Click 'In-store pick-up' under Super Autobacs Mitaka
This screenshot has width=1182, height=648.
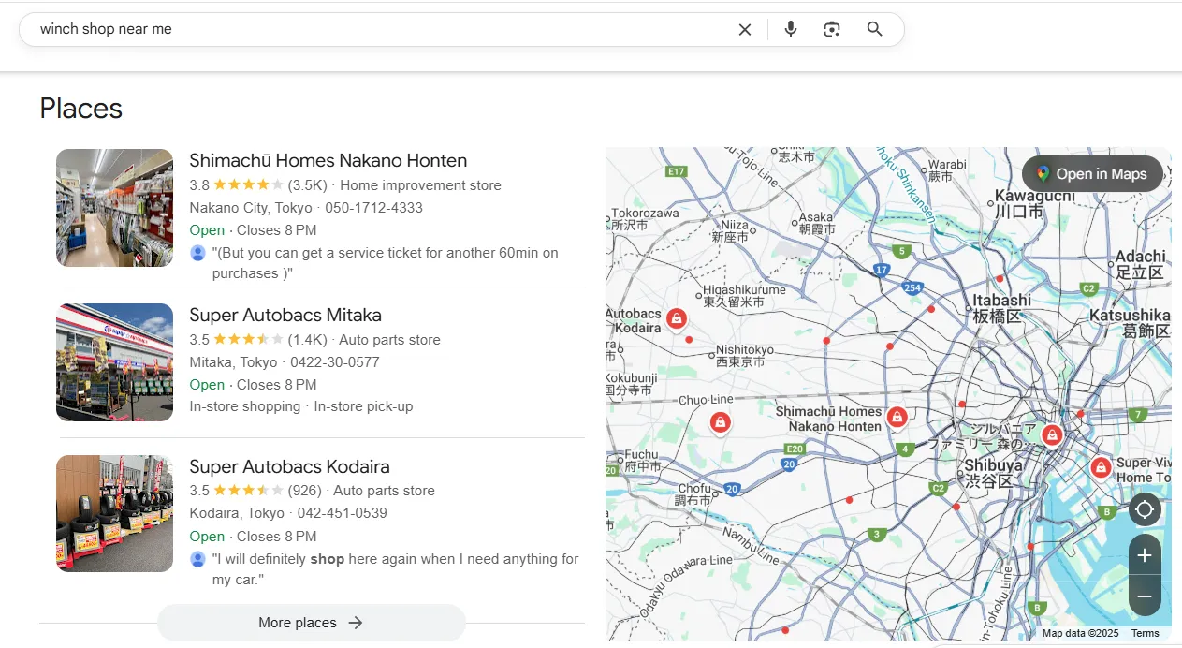[x=363, y=406]
